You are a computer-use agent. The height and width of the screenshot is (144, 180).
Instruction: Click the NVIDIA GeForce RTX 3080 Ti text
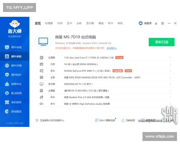point(87,71)
